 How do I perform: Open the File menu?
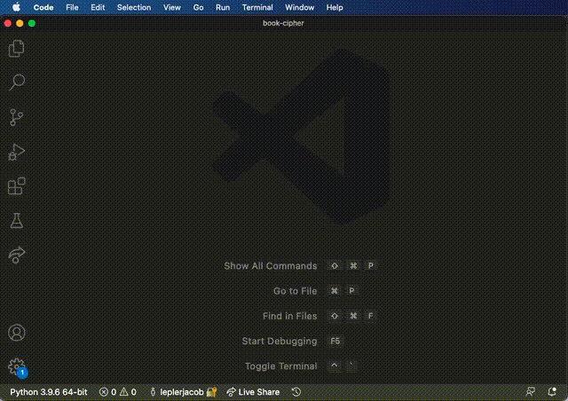[x=72, y=8]
